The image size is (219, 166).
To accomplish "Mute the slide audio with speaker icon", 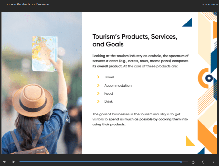I will tap(5, 162).
